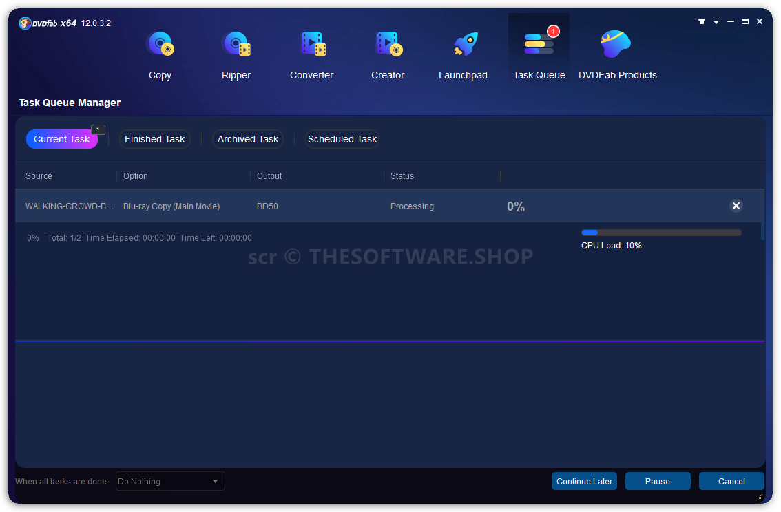The height and width of the screenshot is (512, 781).
Task: Click the Status column header
Action: (402, 176)
